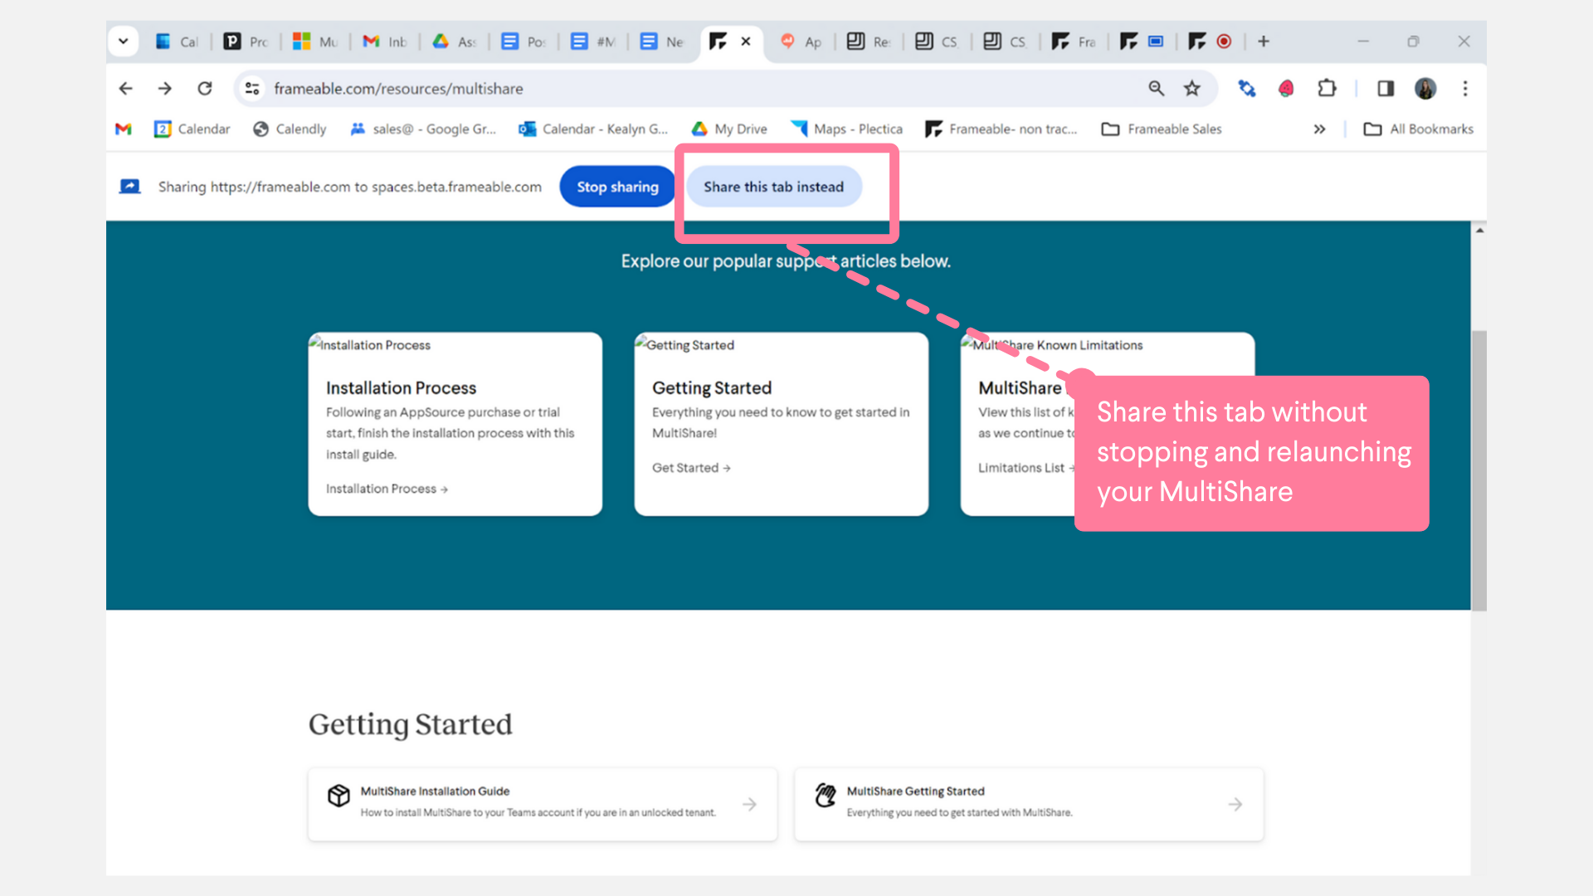
Task: Open the tab search dropdown arrow
Action: (x=124, y=41)
